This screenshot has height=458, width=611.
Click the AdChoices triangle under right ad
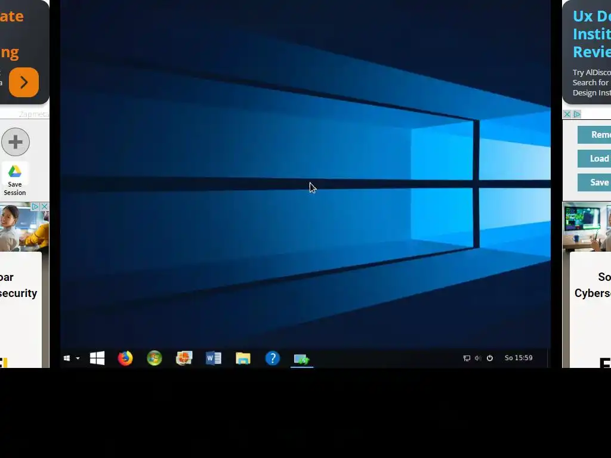(x=577, y=114)
